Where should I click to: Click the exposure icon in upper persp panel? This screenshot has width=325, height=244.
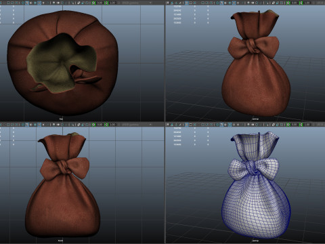coord(288,3)
